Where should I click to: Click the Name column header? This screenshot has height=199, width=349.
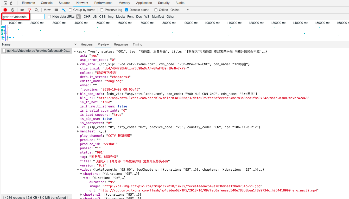coord(36,44)
